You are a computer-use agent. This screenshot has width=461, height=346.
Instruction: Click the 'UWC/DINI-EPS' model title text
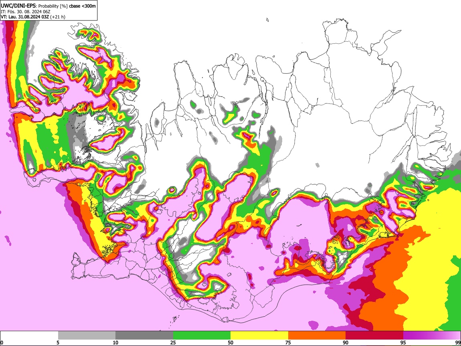coord(18,6)
